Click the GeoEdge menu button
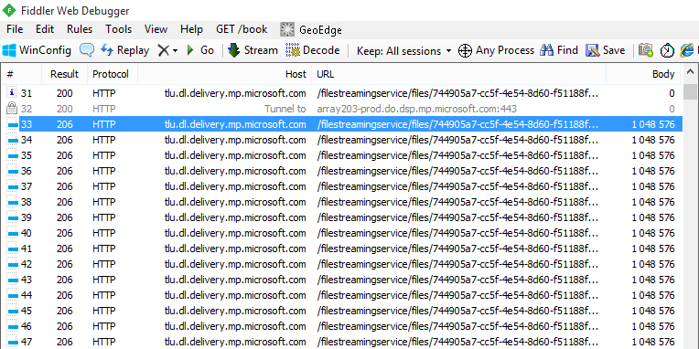Screen dimensions: 699x349 (x=311, y=30)
